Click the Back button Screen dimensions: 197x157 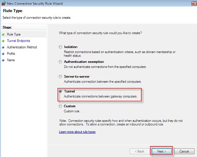pyautogui.click(x=139, y=151)
